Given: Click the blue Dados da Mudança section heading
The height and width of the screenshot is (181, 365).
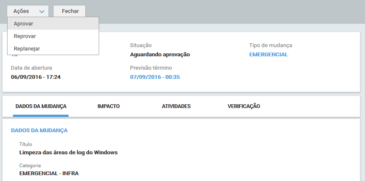Looking at the screenshot, I should tap(39, 131).
